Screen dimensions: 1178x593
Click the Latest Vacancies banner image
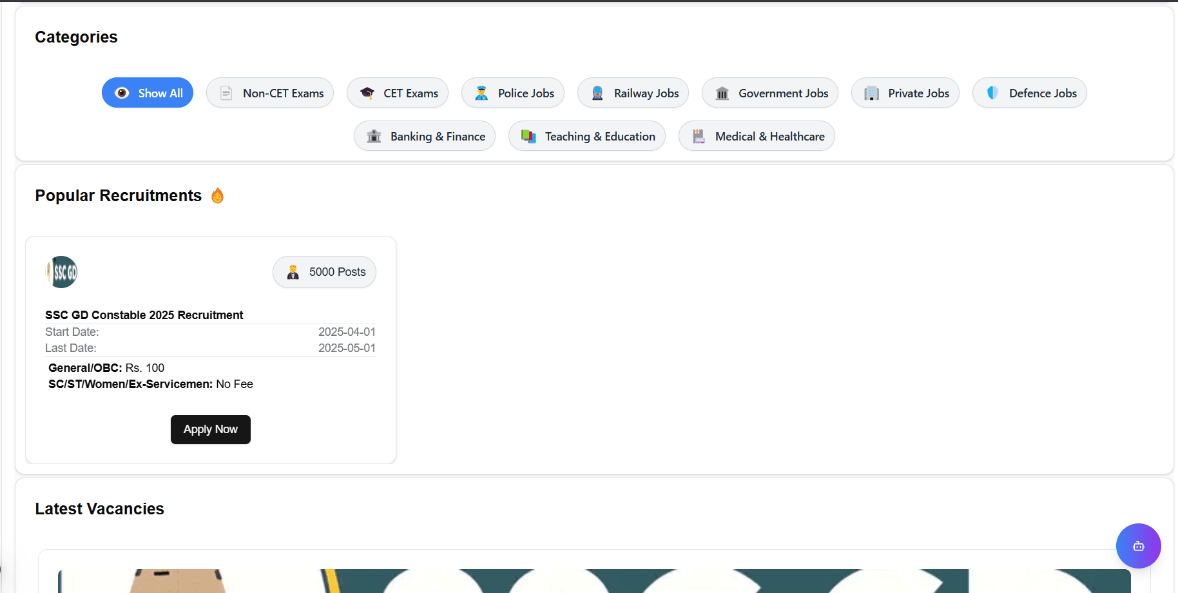pyautogui.click(x=594, y=581)
